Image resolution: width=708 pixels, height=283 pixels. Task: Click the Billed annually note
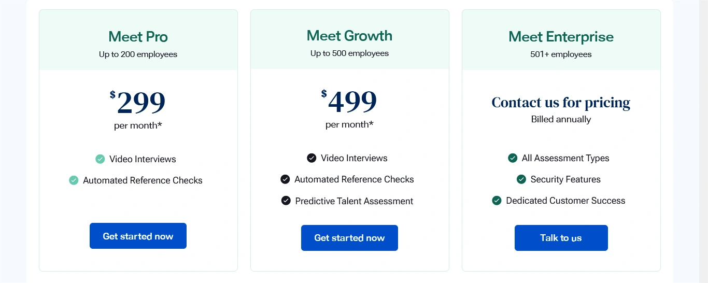click(561, 119)
